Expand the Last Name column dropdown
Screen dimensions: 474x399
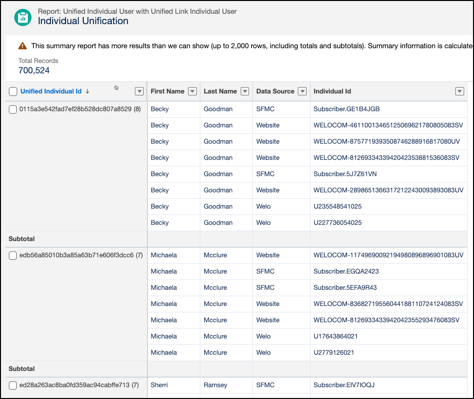pos(245,92)
